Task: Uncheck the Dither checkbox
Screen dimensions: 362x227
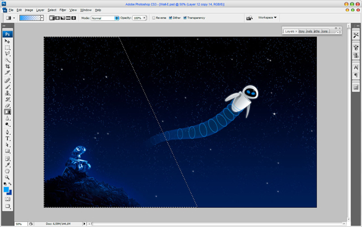Action: [170, 18]
